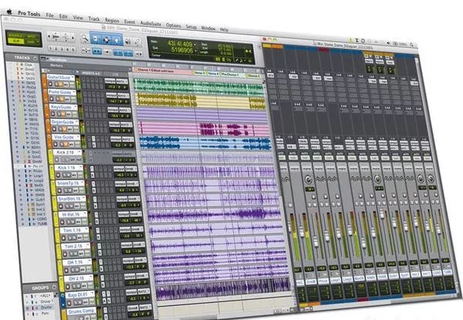Click the main counter value 43|4|409

(x=180, y=44)
